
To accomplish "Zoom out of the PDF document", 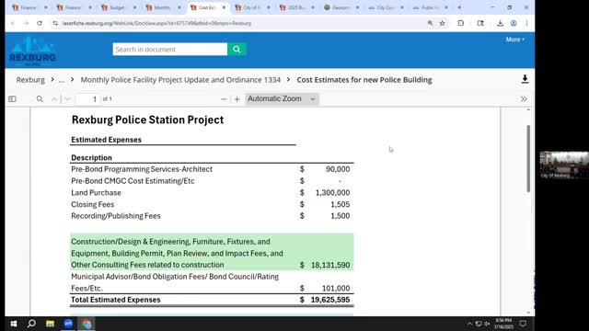I will point(224,99).
